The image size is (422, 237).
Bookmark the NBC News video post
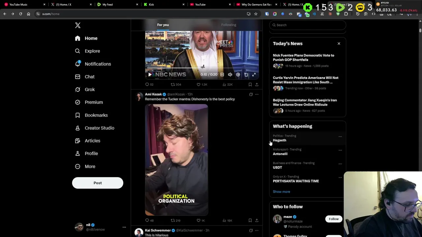click(x=250, y=85)
